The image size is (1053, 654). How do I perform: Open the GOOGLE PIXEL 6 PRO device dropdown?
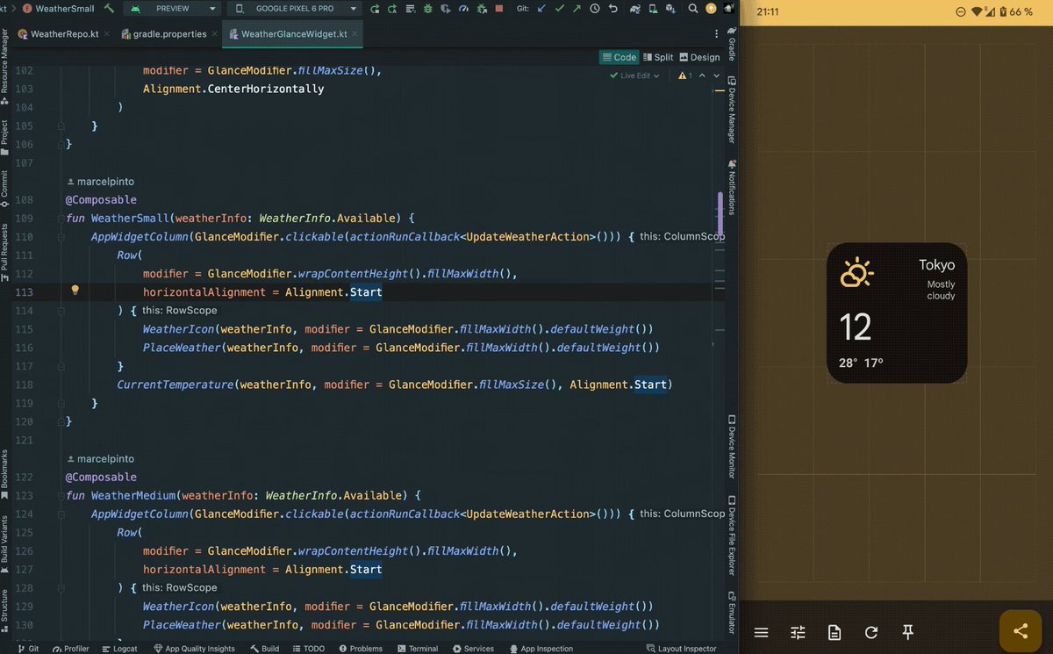(294, 9)
